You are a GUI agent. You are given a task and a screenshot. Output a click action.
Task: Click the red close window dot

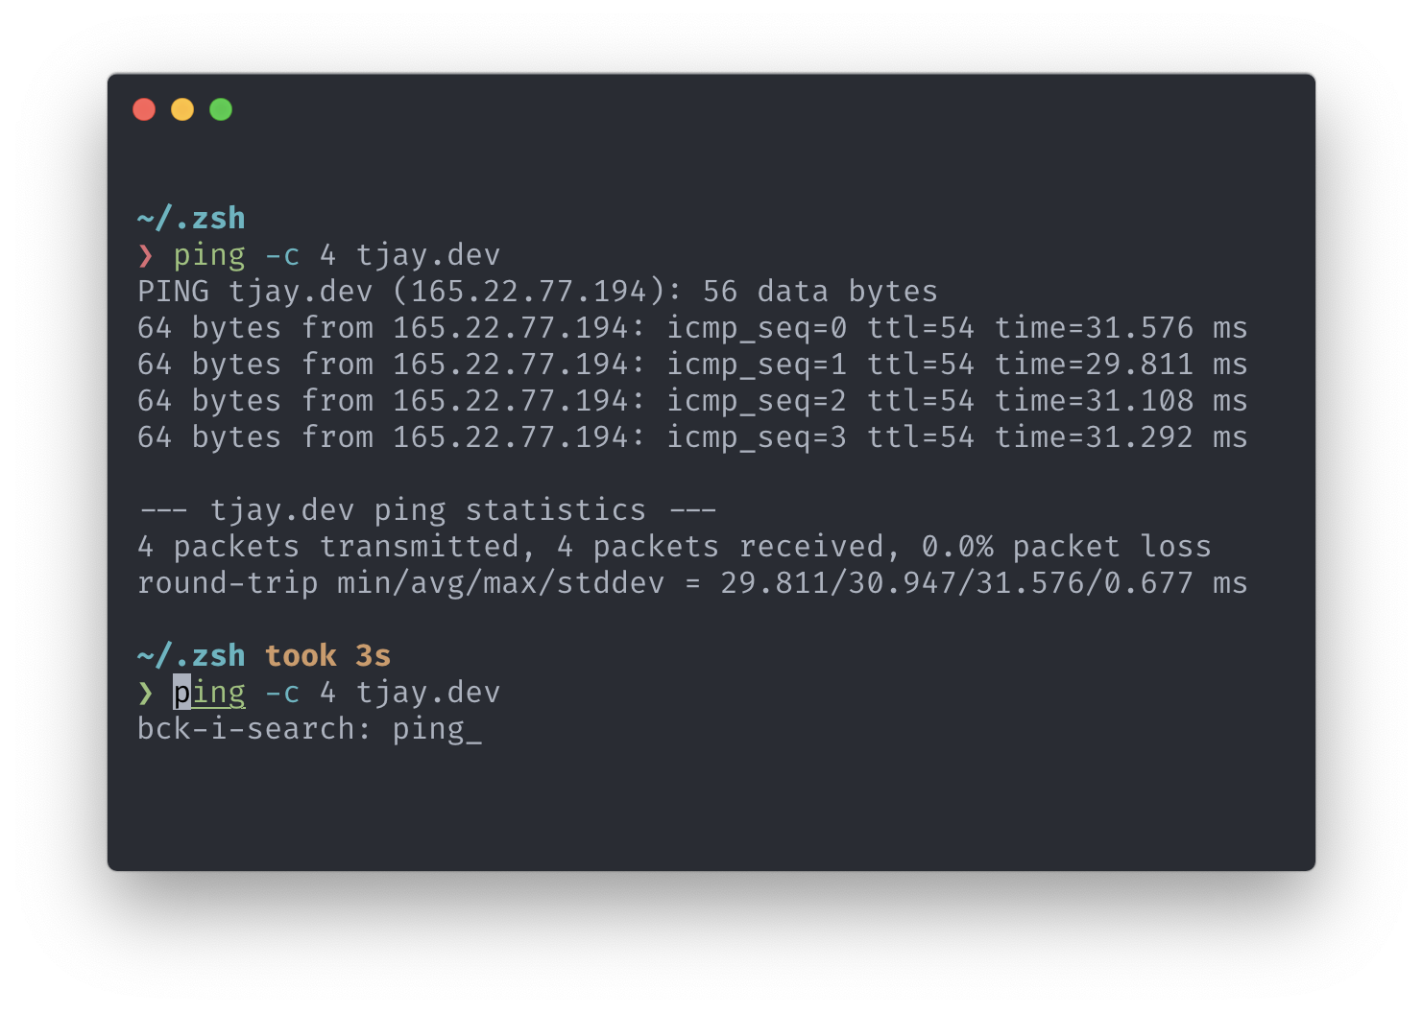click(144, 109)
